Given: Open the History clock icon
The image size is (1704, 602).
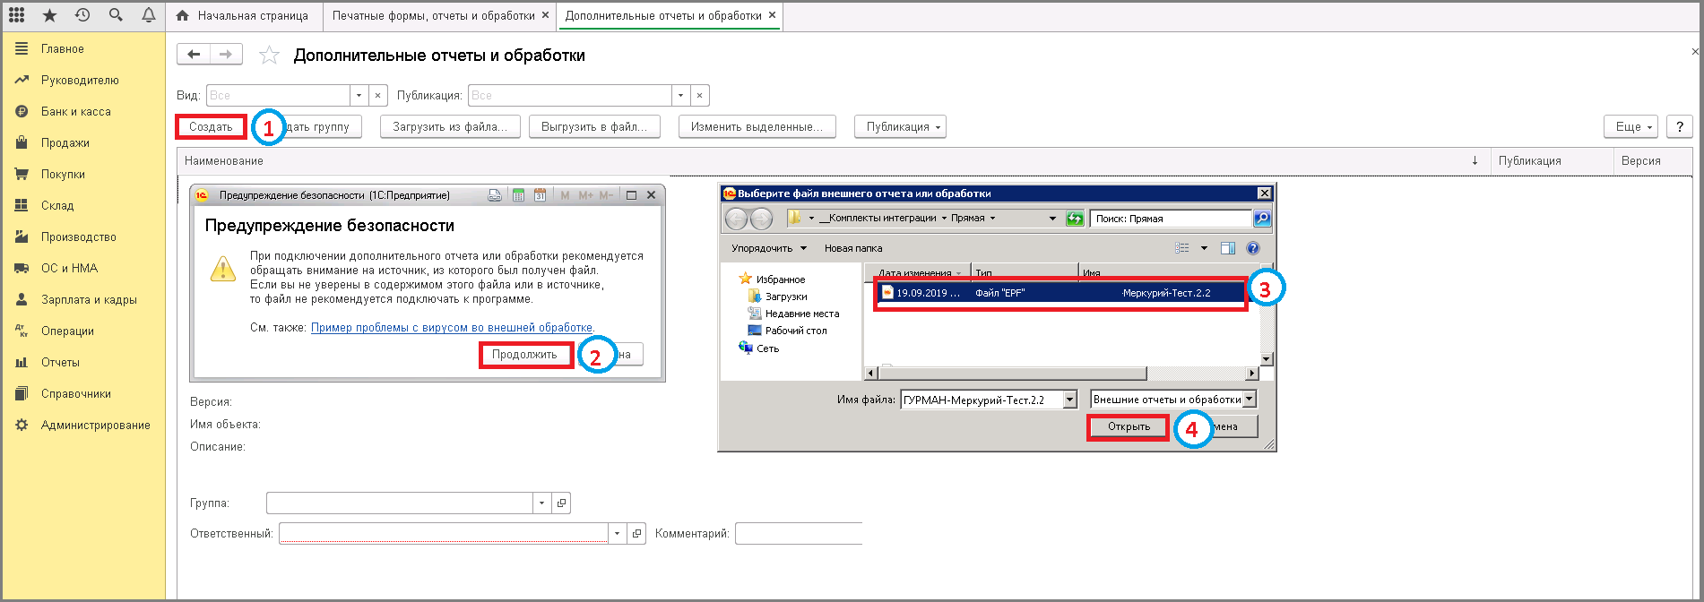Looking at the screenshot, I should (82, 15).
